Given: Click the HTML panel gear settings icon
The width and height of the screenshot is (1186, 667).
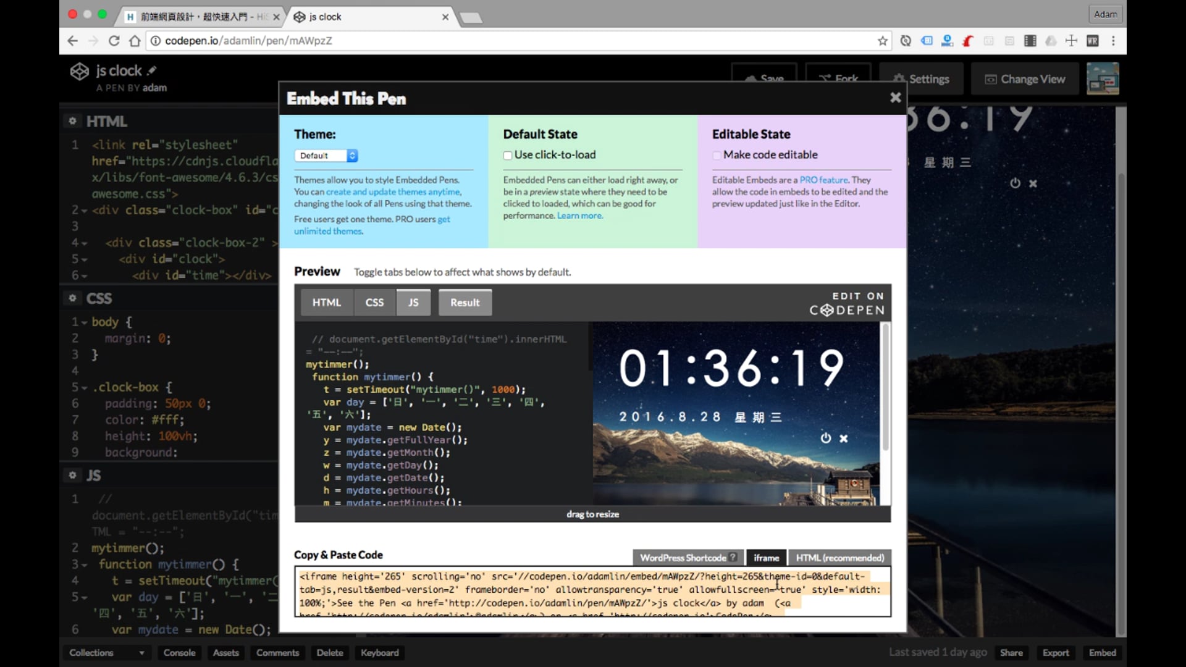Looking at the screenshot, I should tap(72, 121).
